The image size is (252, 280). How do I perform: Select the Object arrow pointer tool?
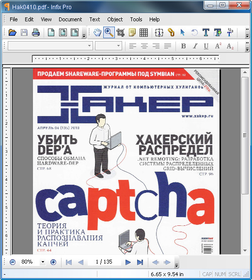click(183, 33)
